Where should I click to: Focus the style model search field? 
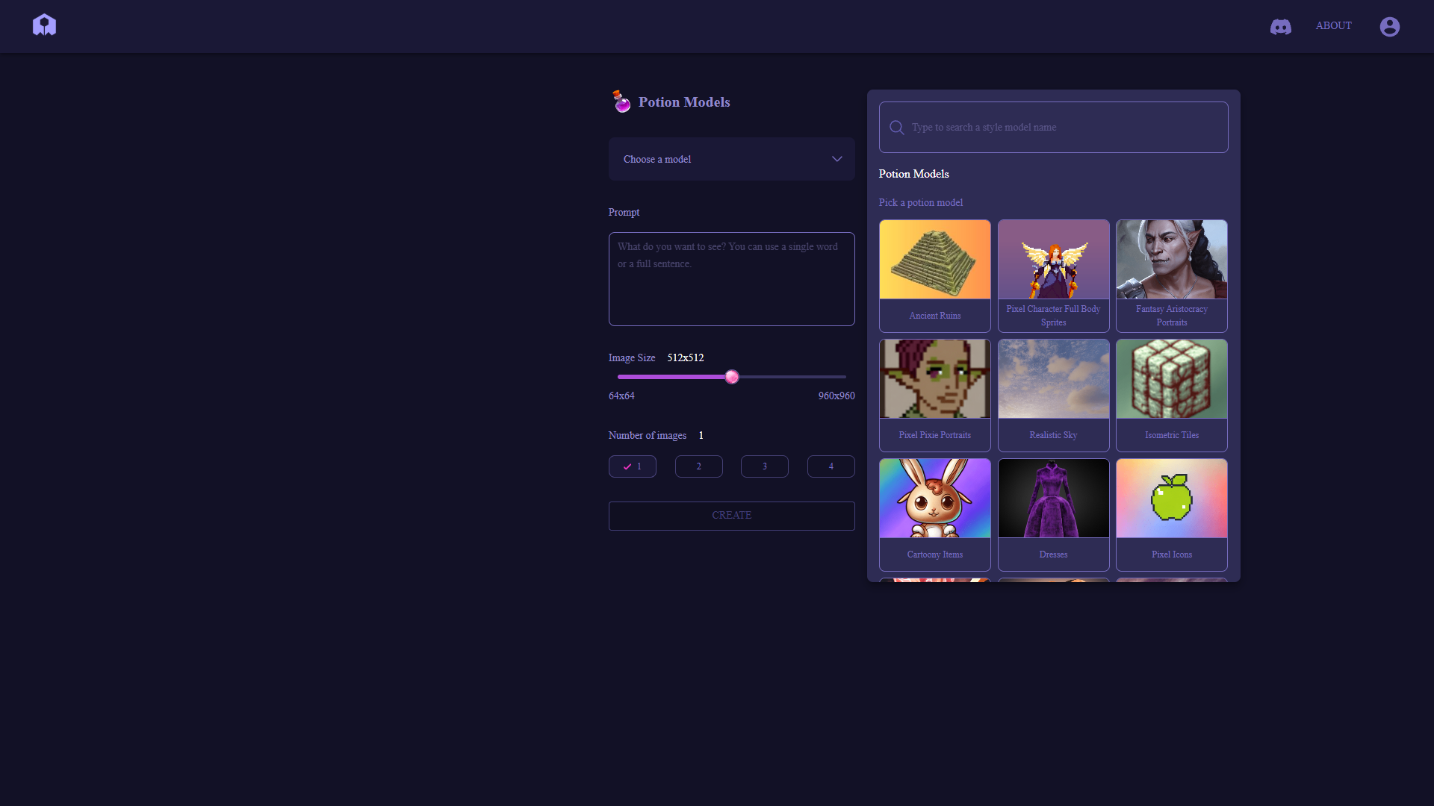point(1054,128)
